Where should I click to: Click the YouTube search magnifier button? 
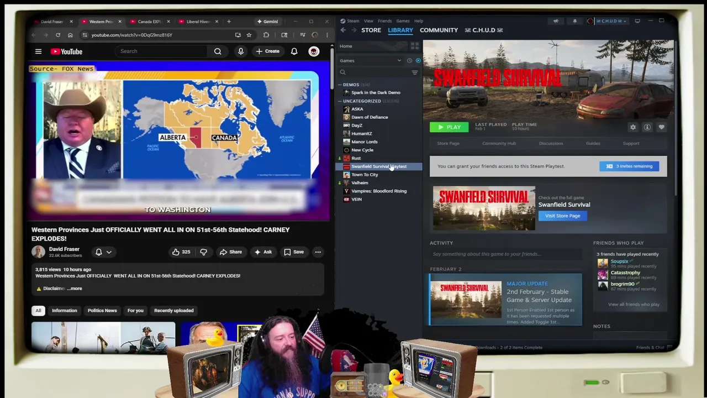218,51
